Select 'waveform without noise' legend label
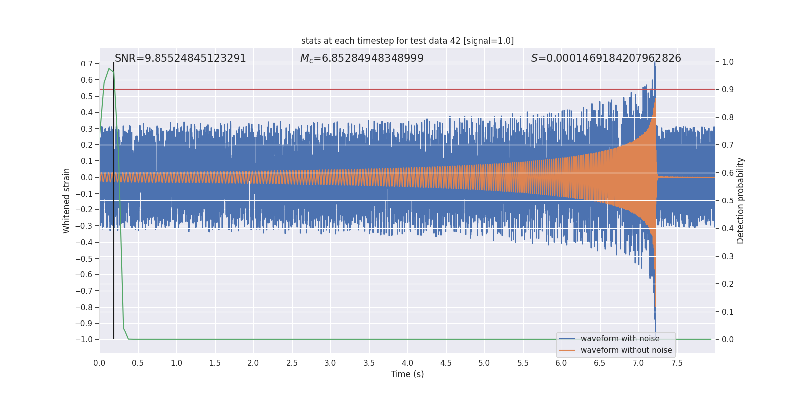This screenshot has height=397, width=795. [x=626, y=350]
